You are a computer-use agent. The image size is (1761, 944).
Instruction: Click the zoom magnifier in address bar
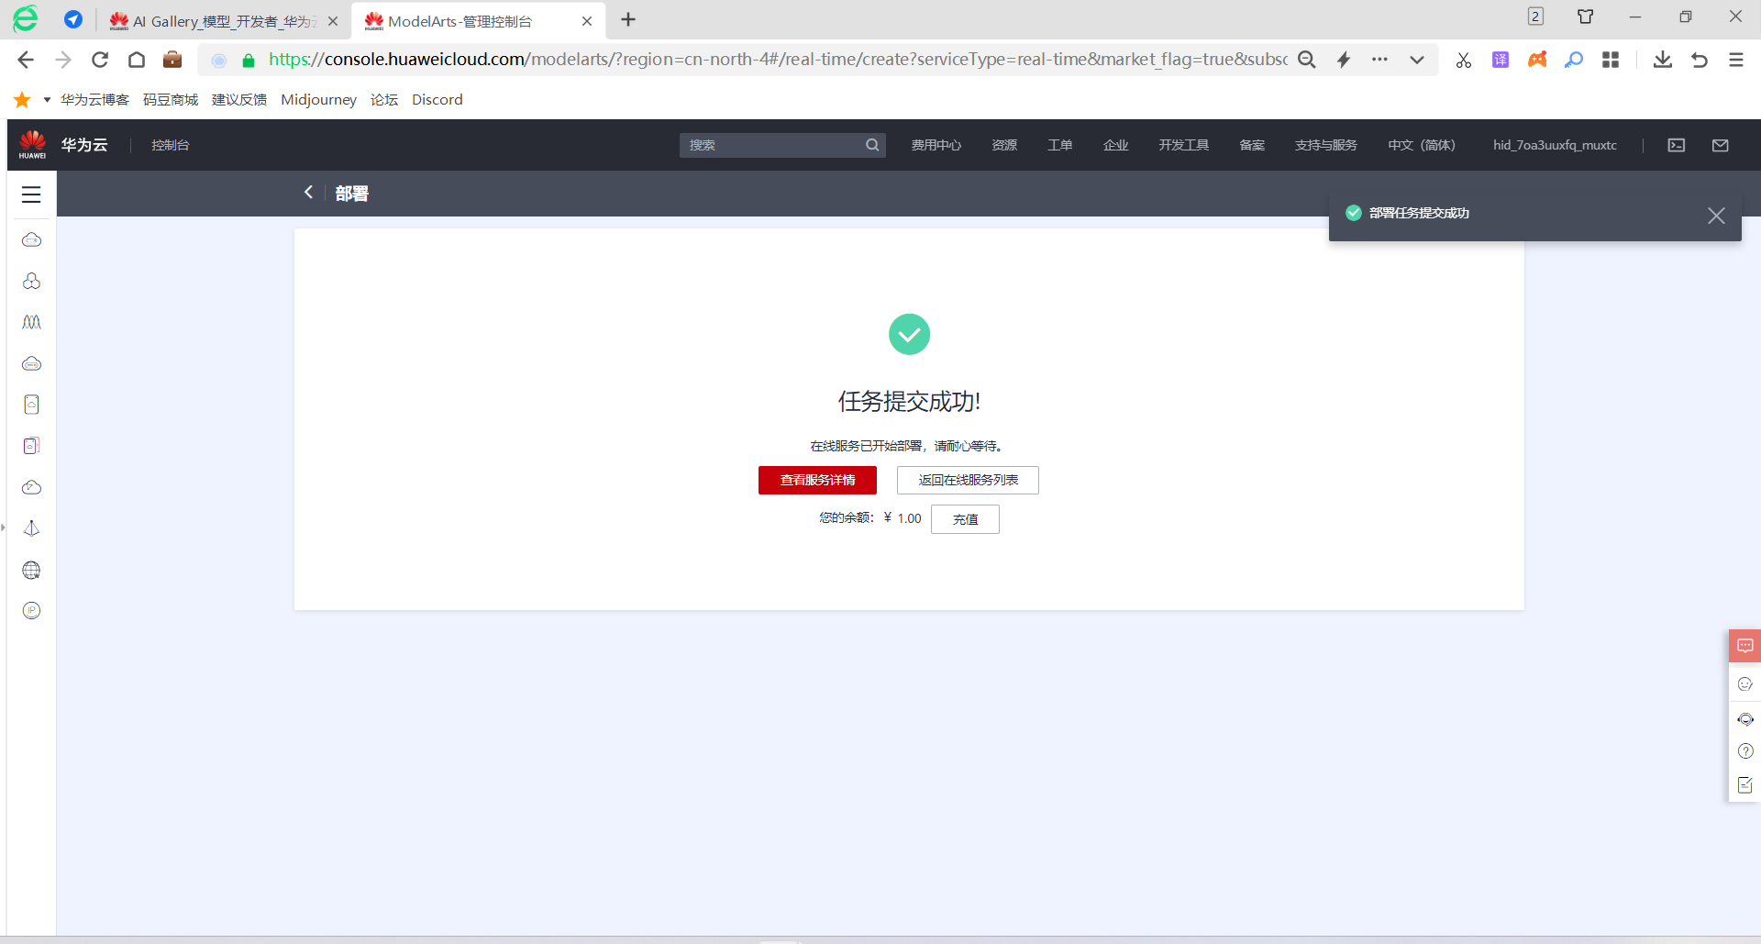tap(1307, 60)
